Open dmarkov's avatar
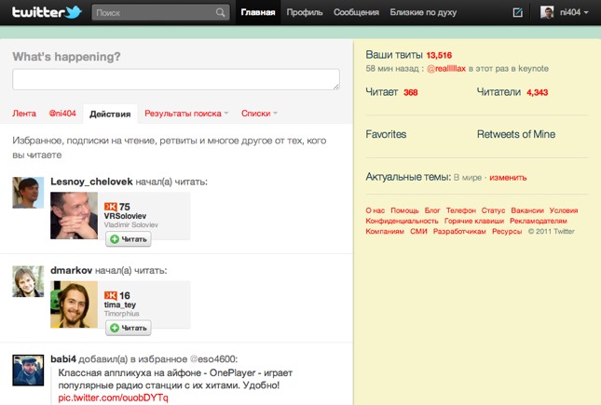The width and height of the screenshot is (601, 405). pyautogui.click(x=28, y=281)
